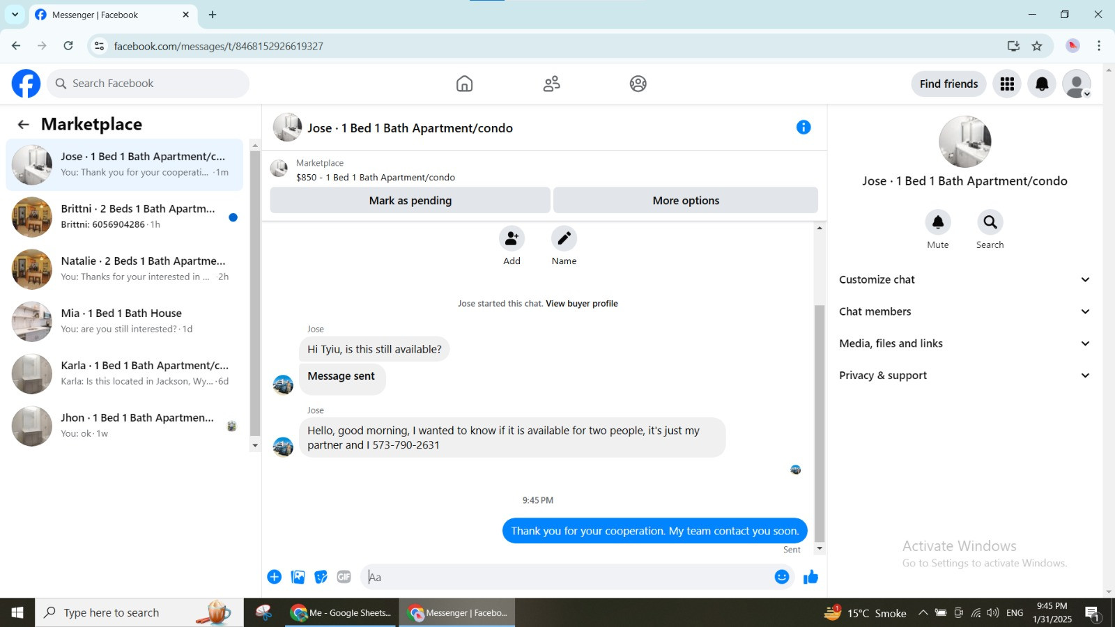This screenshot has height=627, width=1115.
Task: Click the weather 15°C Smoke widget
Action: [x=866, y=612]
